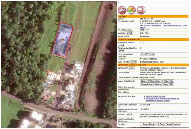The height and width of the screenshot is (129, 191).
Task: Toggle the Barrio layer on/off
Action: coord(127,36)
